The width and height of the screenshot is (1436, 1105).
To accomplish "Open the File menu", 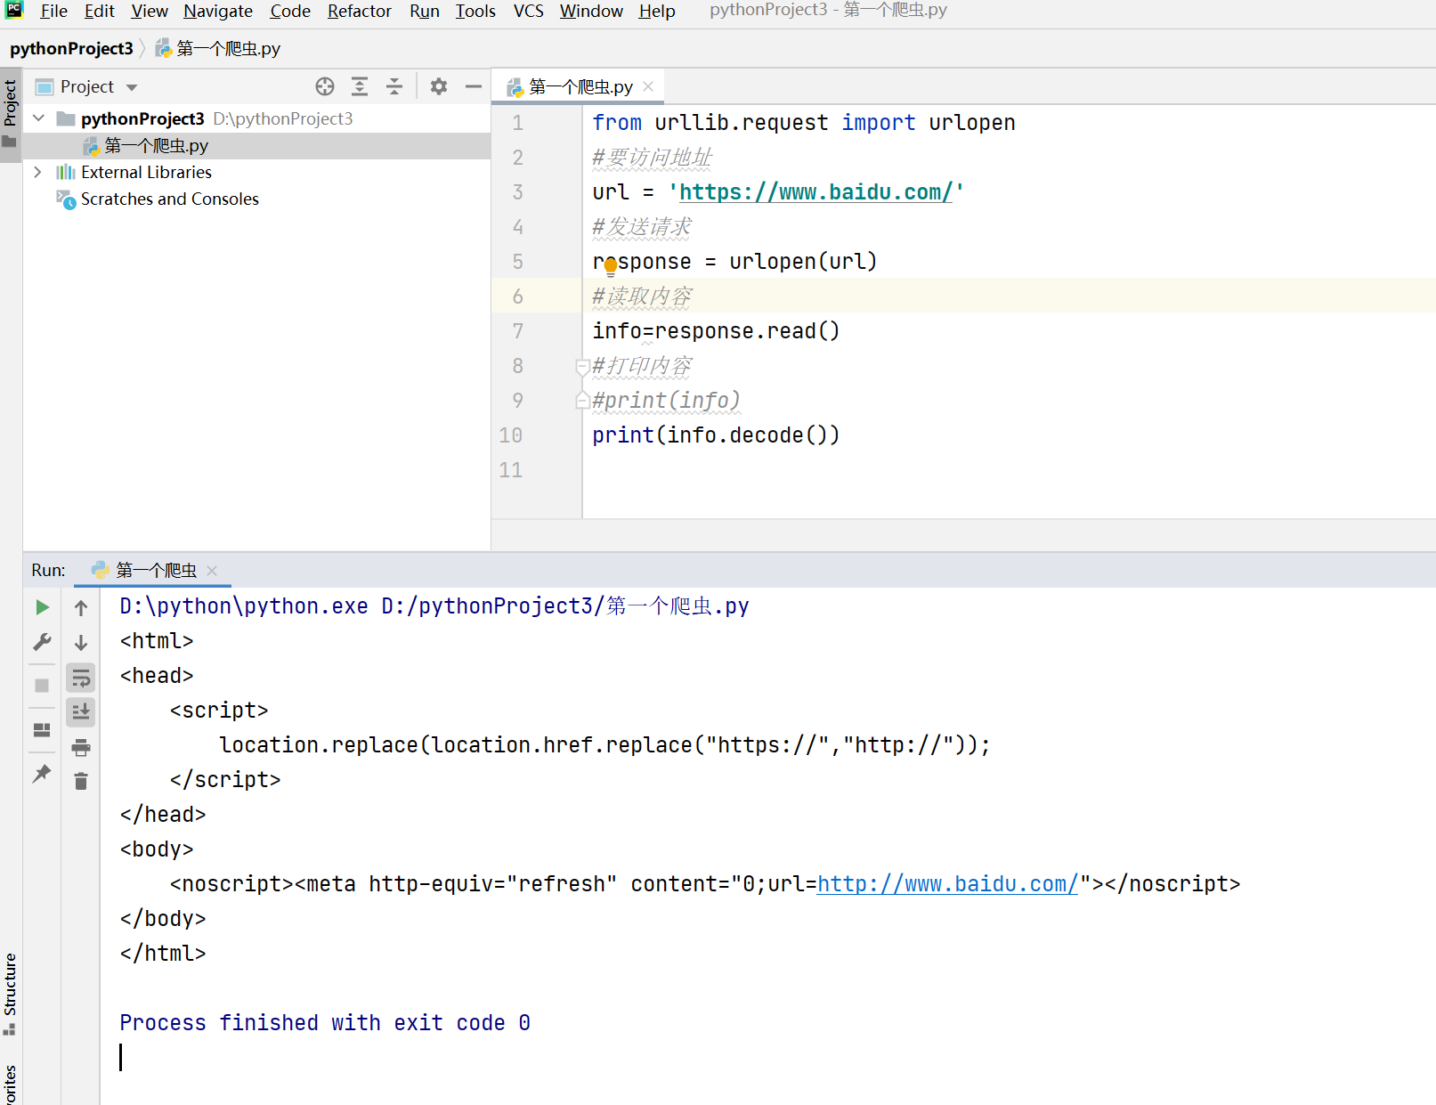I will click(53, 11).
